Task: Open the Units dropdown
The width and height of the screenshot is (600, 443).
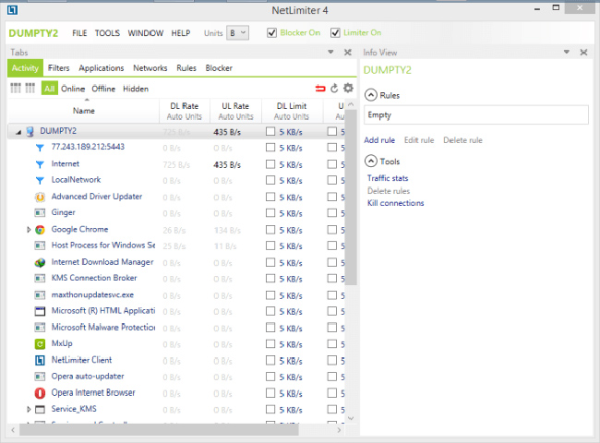Action: tap(237, 33)
